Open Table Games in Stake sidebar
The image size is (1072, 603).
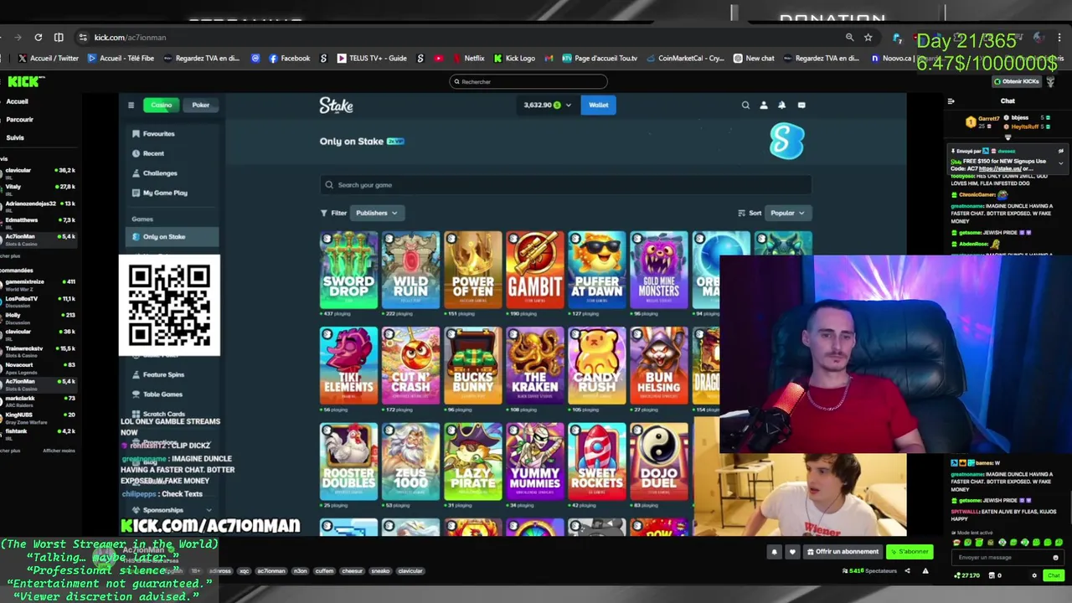coord(157,394)
